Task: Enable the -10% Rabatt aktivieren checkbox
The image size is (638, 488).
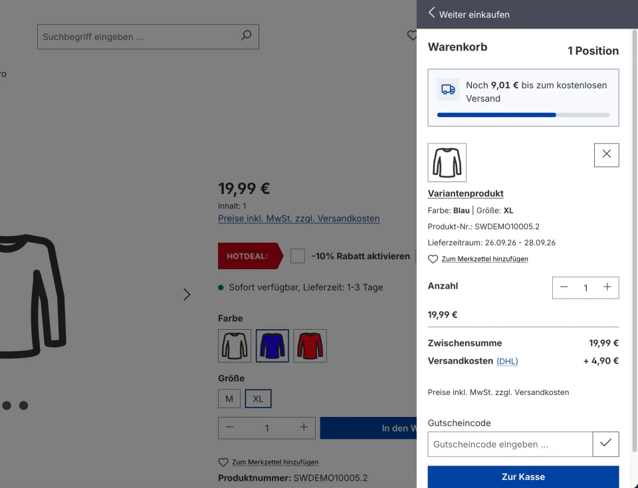Action: point(298,256)
